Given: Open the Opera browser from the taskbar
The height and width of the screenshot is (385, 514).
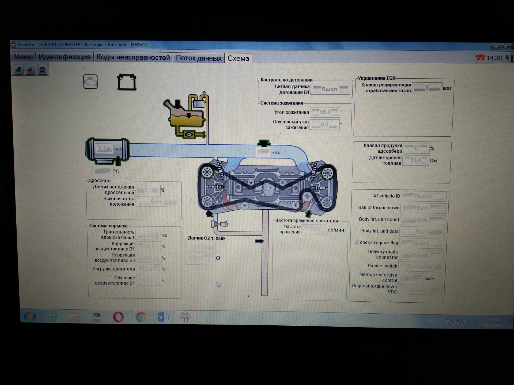Looking at the screenshot, I should coord(118,317).
